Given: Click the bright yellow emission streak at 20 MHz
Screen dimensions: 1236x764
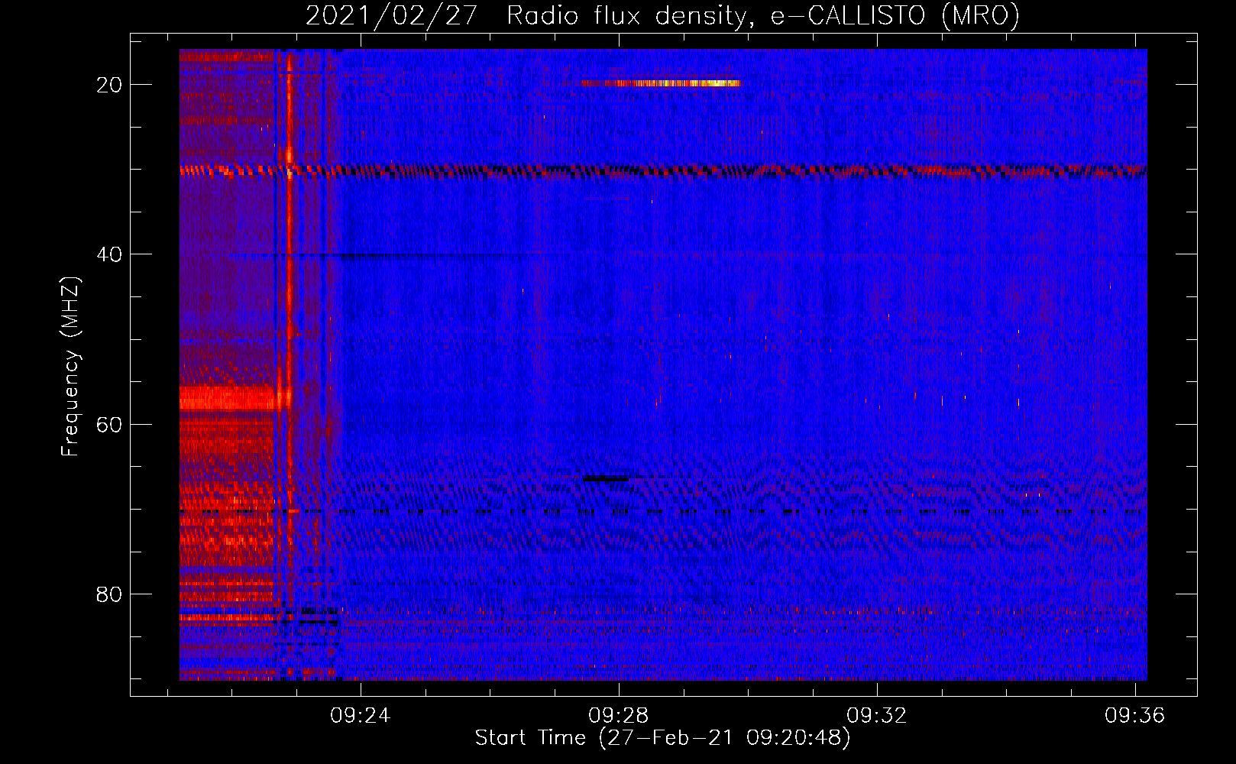Looking at the screenshot, I should click(x=660, y=83).
